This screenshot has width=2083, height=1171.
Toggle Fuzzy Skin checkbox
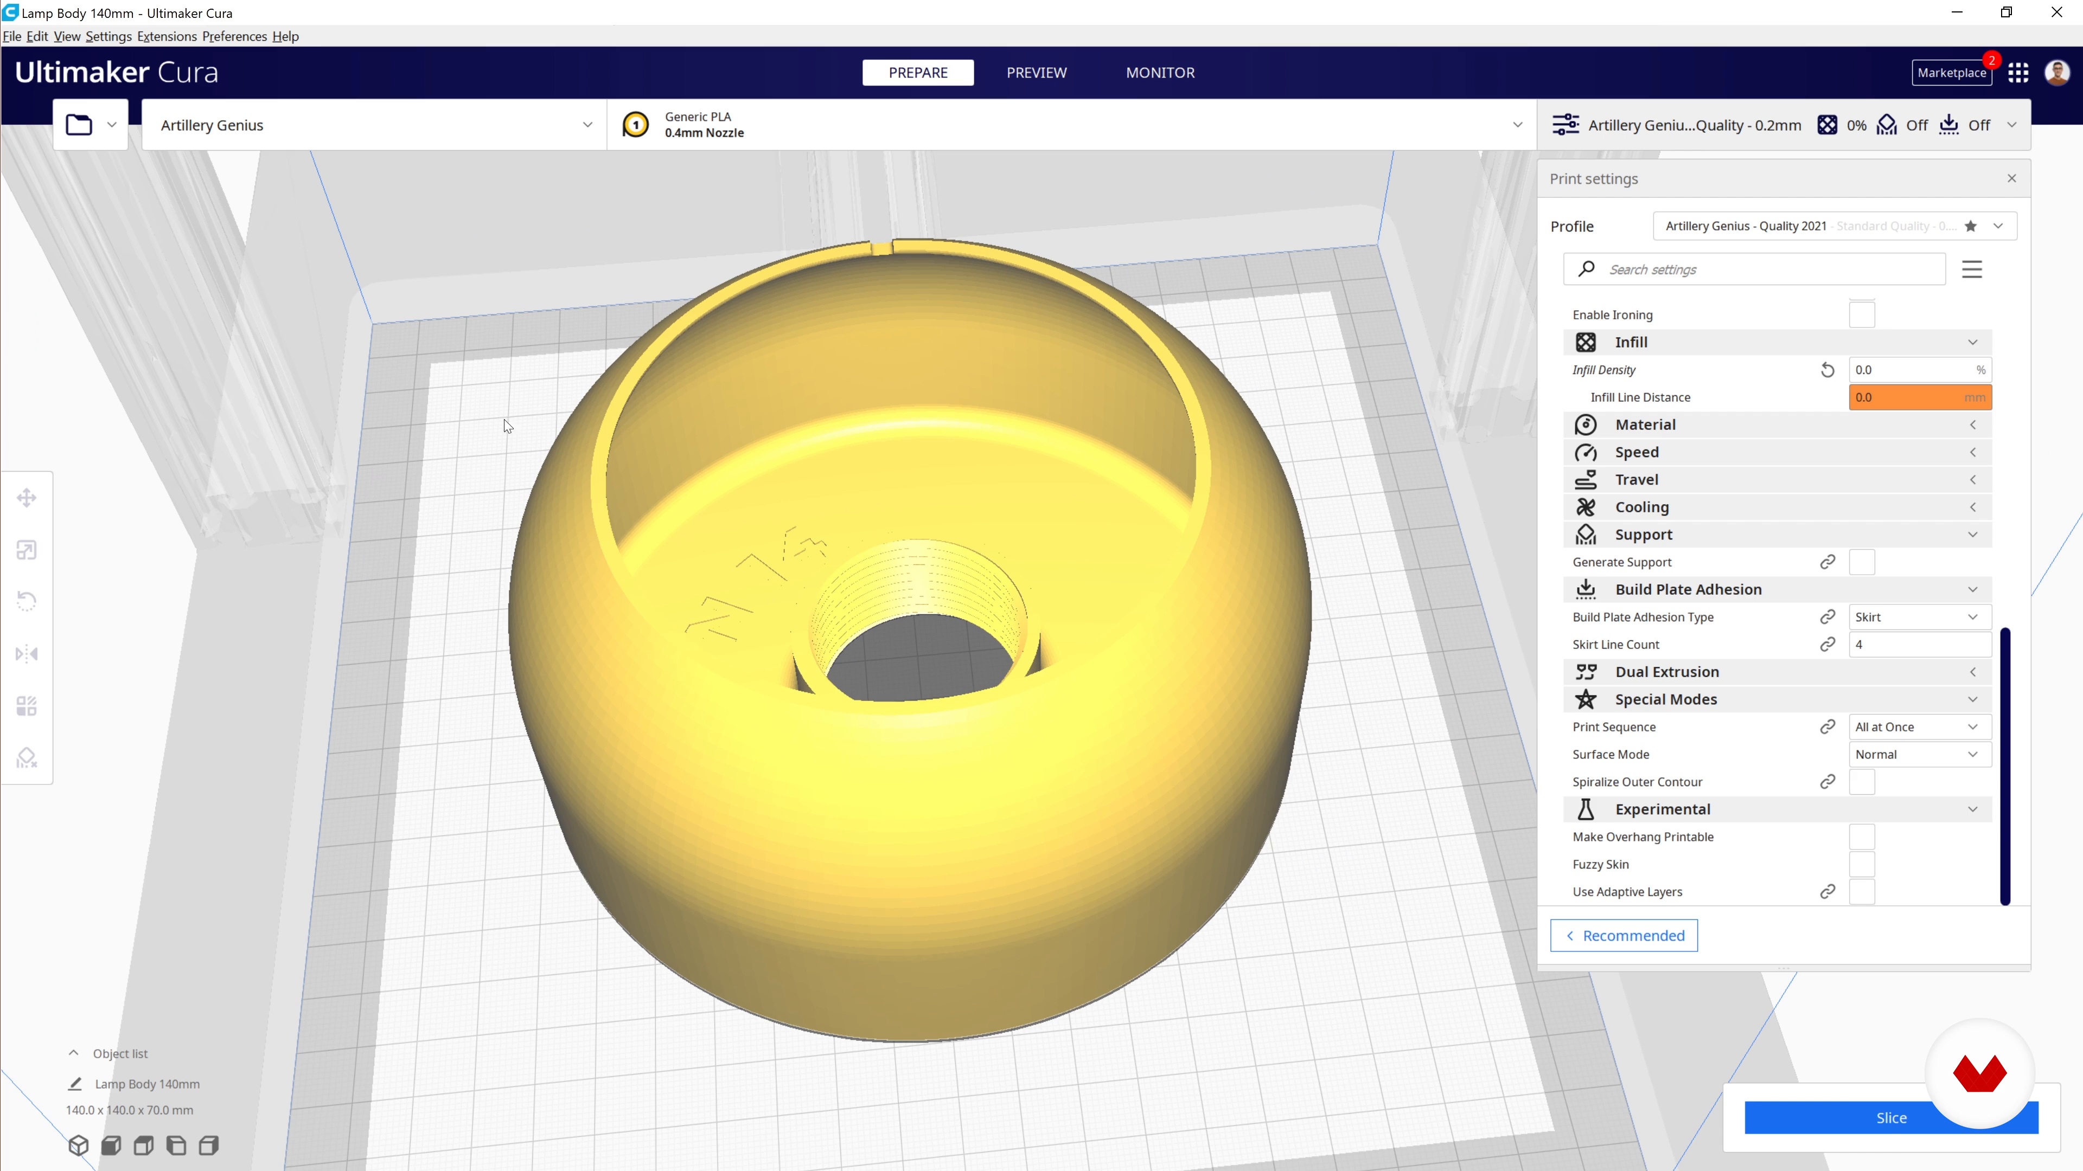point(1862,865)
